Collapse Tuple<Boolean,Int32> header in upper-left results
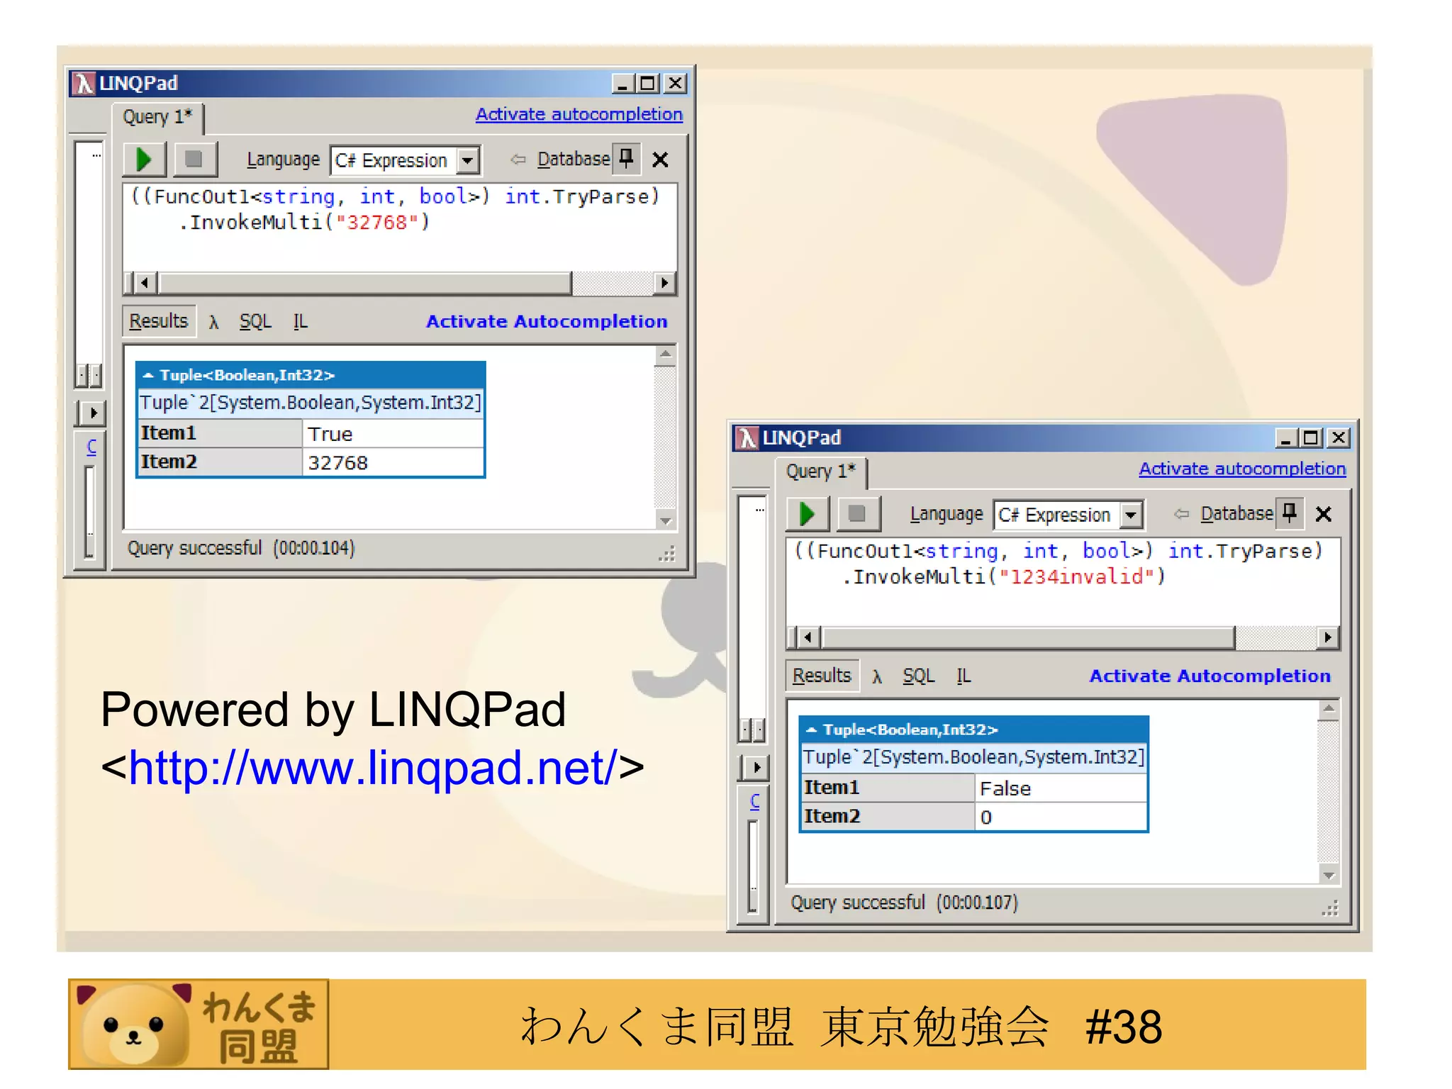Screen dimensions: 1452x1089 [311, 375]
